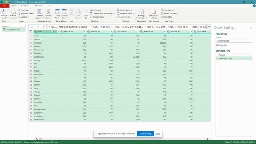The image size is (256, 144).
Task: Open the Manage query dropdown
Action: click(x=23, y=17)
